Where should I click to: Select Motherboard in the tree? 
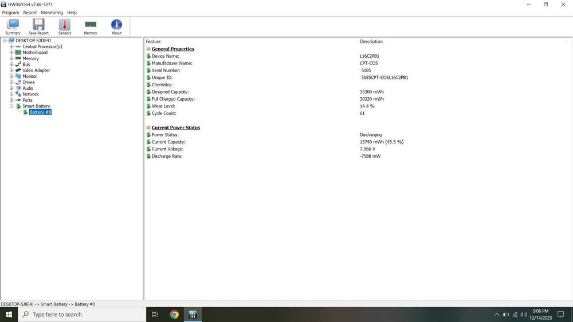pyautogui.click(x=35, y=53)
